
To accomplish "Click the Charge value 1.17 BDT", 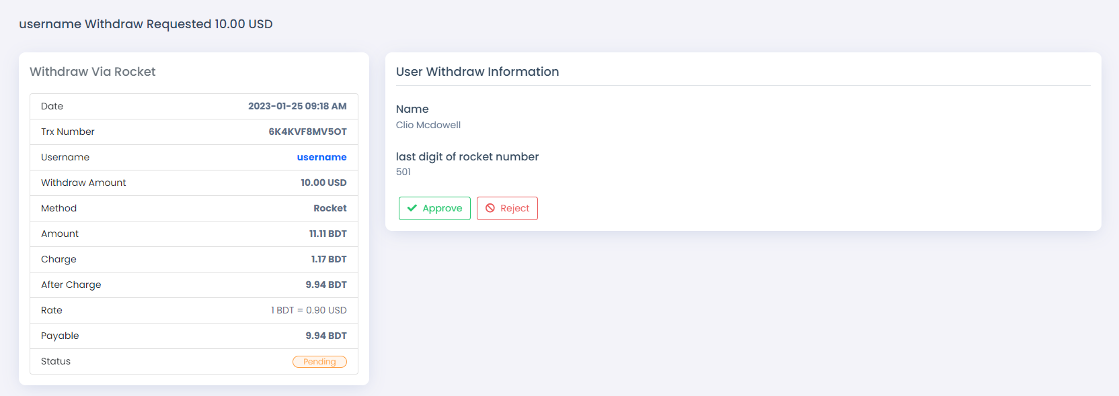I will click(329, 259).
